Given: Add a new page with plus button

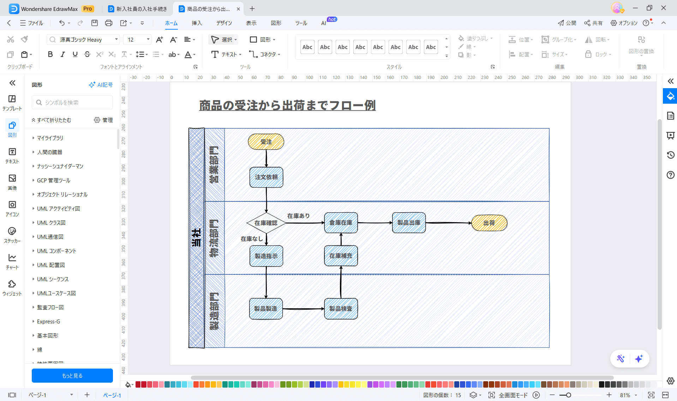Looking at the screenshot, I should [87, 395].
